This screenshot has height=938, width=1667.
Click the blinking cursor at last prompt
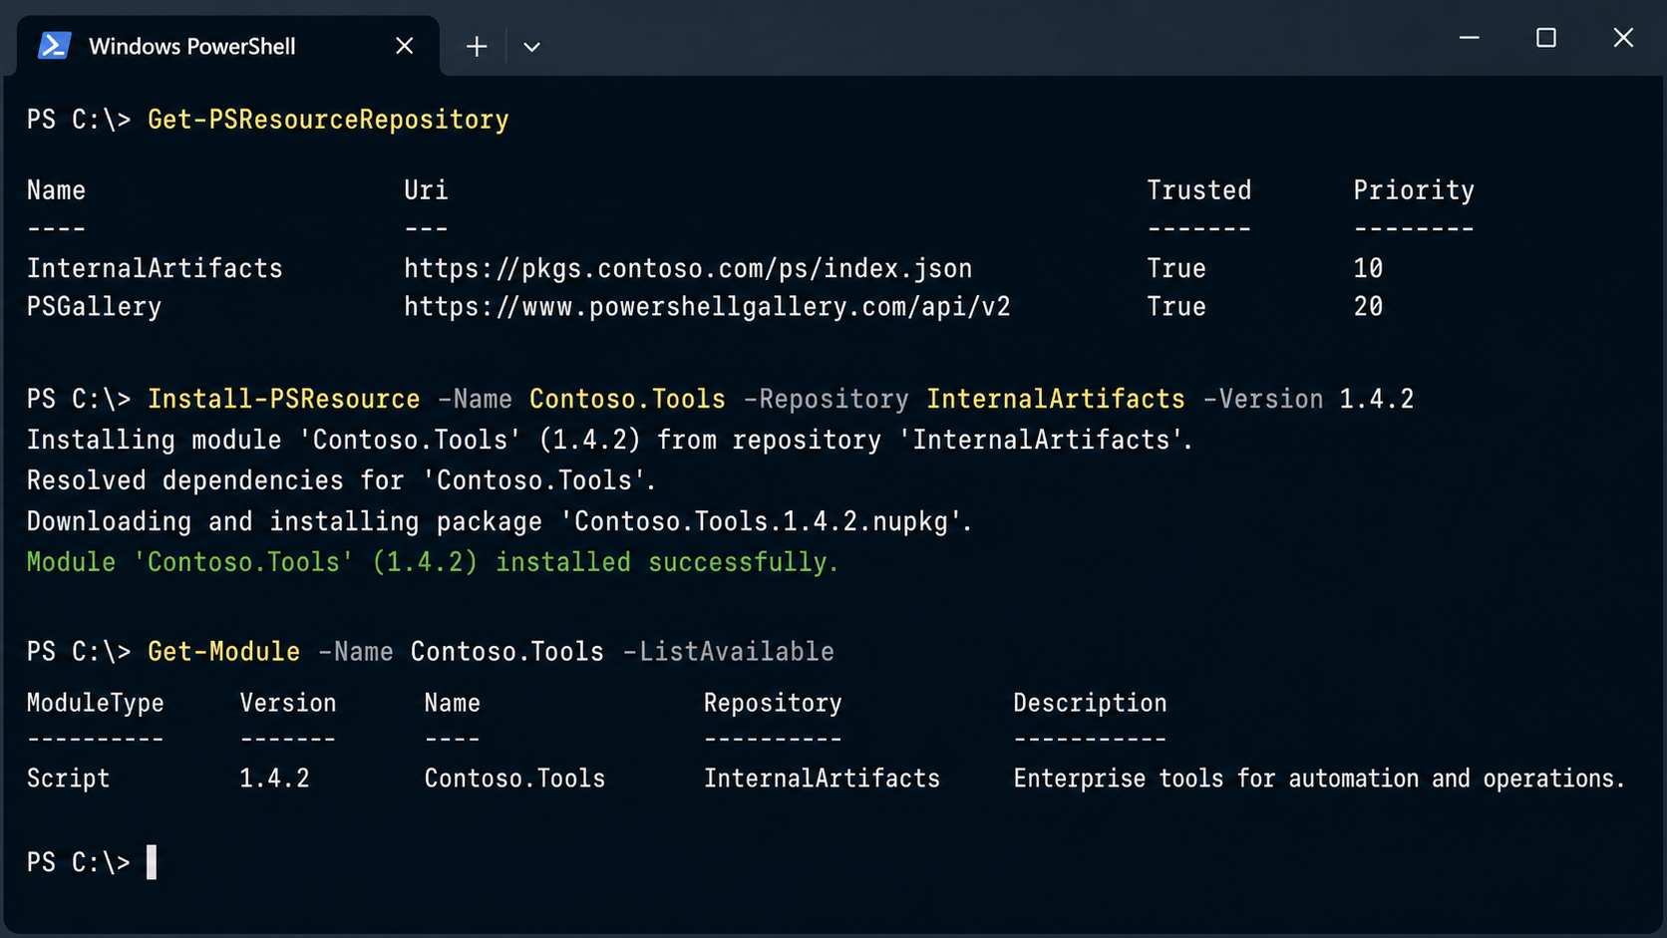(x=152, y=862)
